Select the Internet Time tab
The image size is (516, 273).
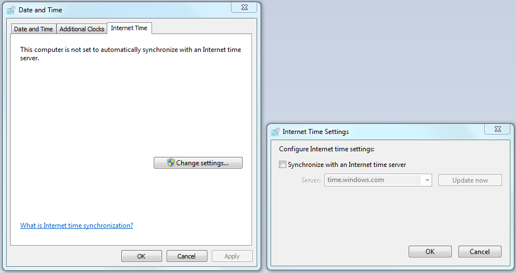point(129,28)
